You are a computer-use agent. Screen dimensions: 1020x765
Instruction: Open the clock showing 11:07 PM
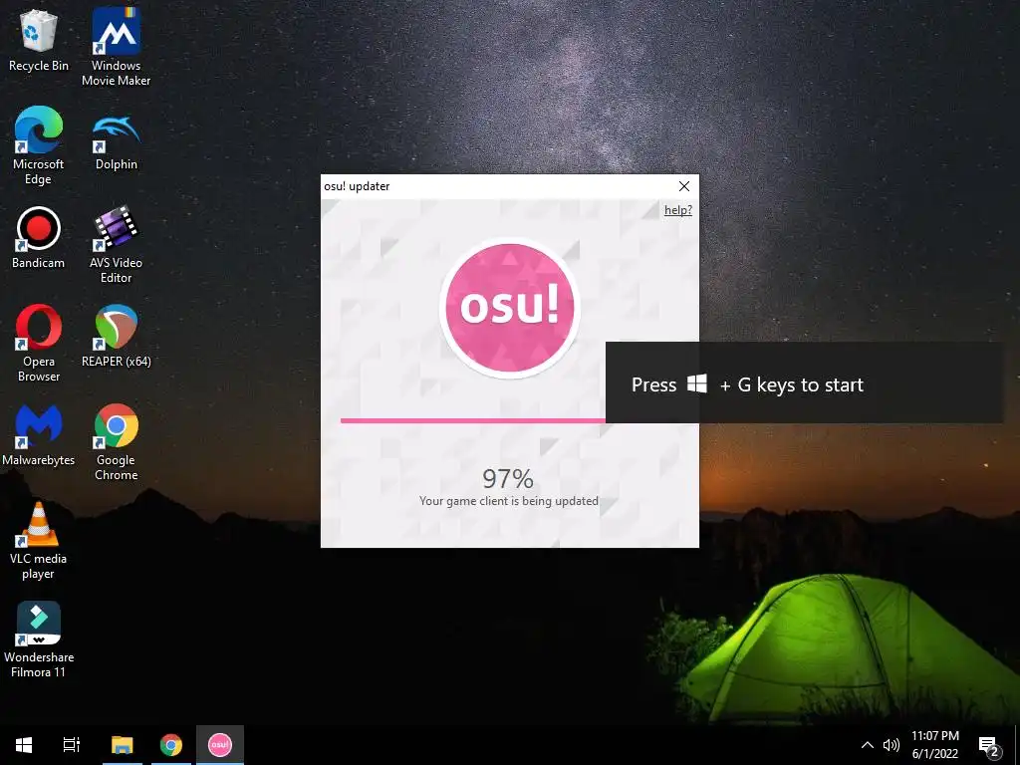[x=934, y=745]
